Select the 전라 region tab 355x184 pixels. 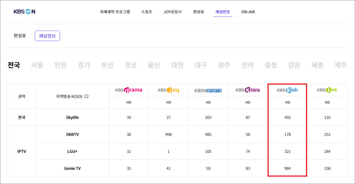(248, 65)
